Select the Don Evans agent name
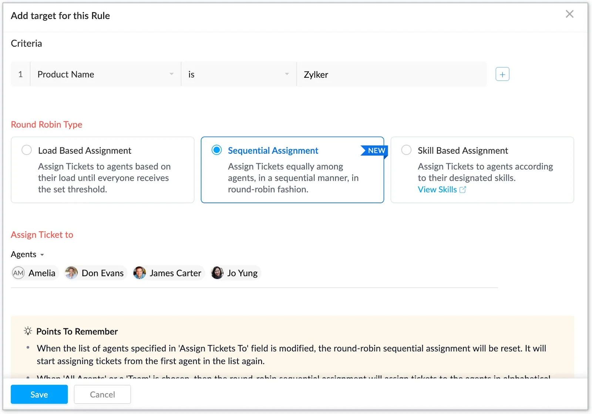 [x=102, y=273]
